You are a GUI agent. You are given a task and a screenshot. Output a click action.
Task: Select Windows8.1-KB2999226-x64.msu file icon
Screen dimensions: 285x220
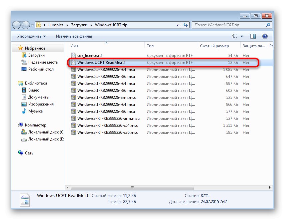pyautogui.click(x=73, y=105)
